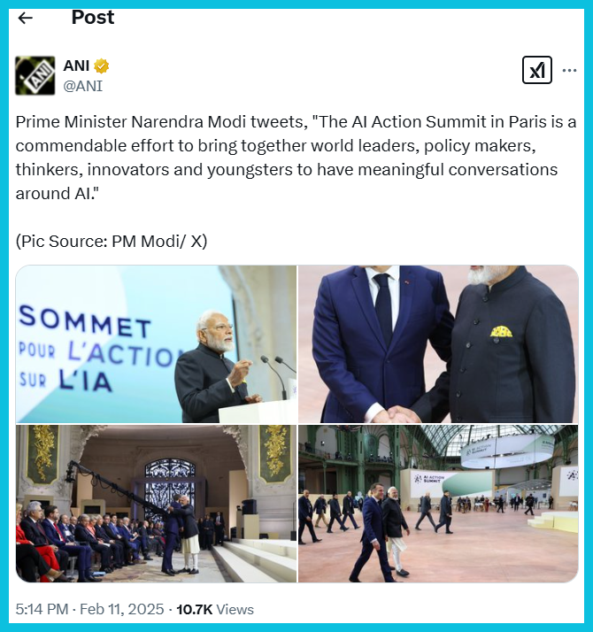
Task: Click the gold verified badge
Action: pyautogui.click(x=102, y=66)
